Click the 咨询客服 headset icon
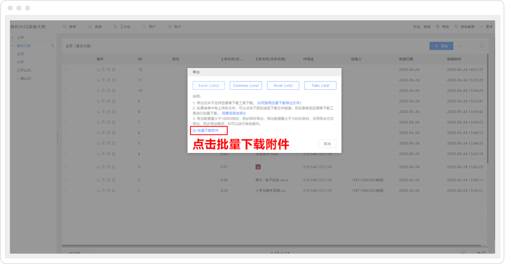 (456, 27)
